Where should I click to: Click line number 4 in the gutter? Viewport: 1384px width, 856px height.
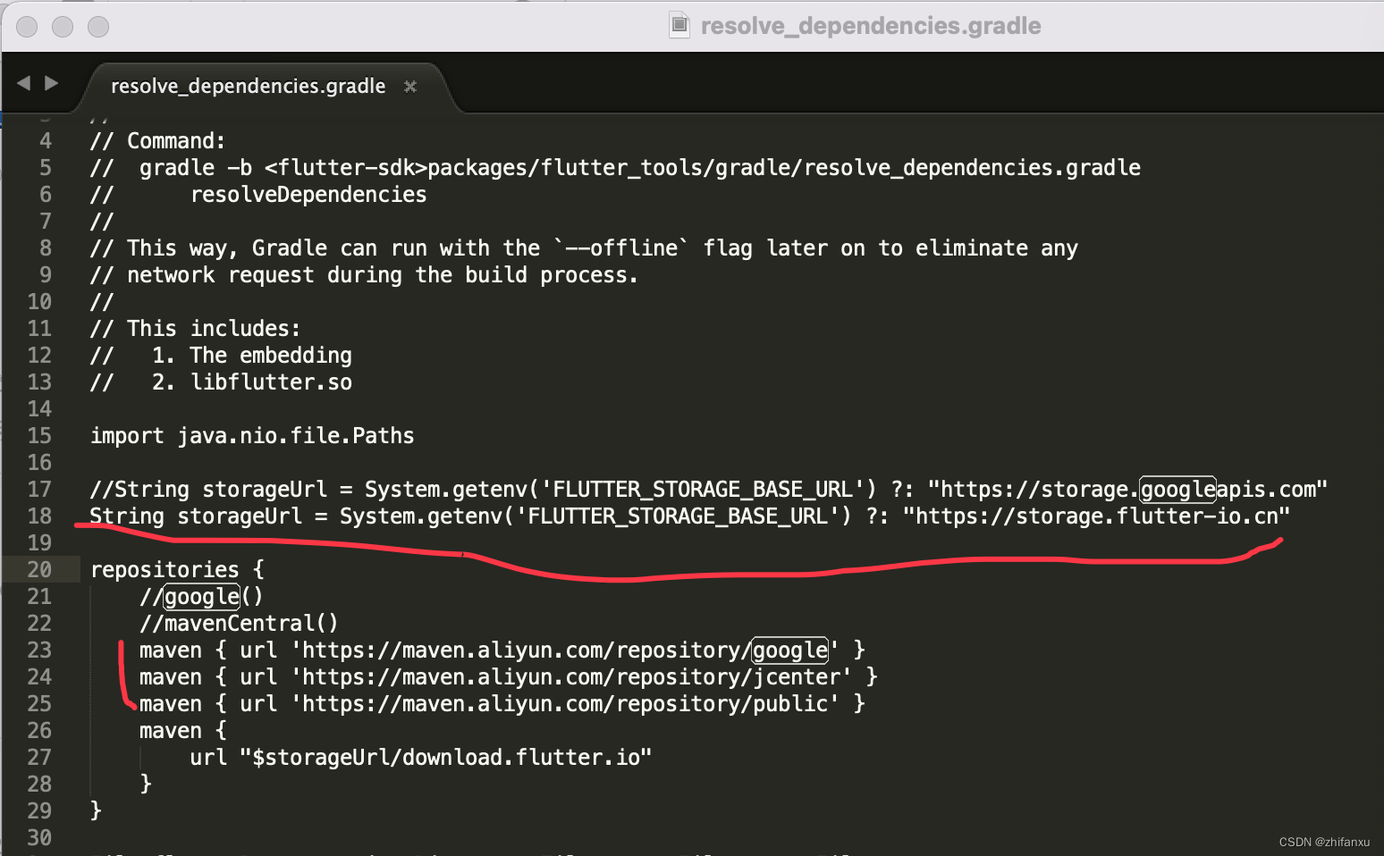(45, 140)
